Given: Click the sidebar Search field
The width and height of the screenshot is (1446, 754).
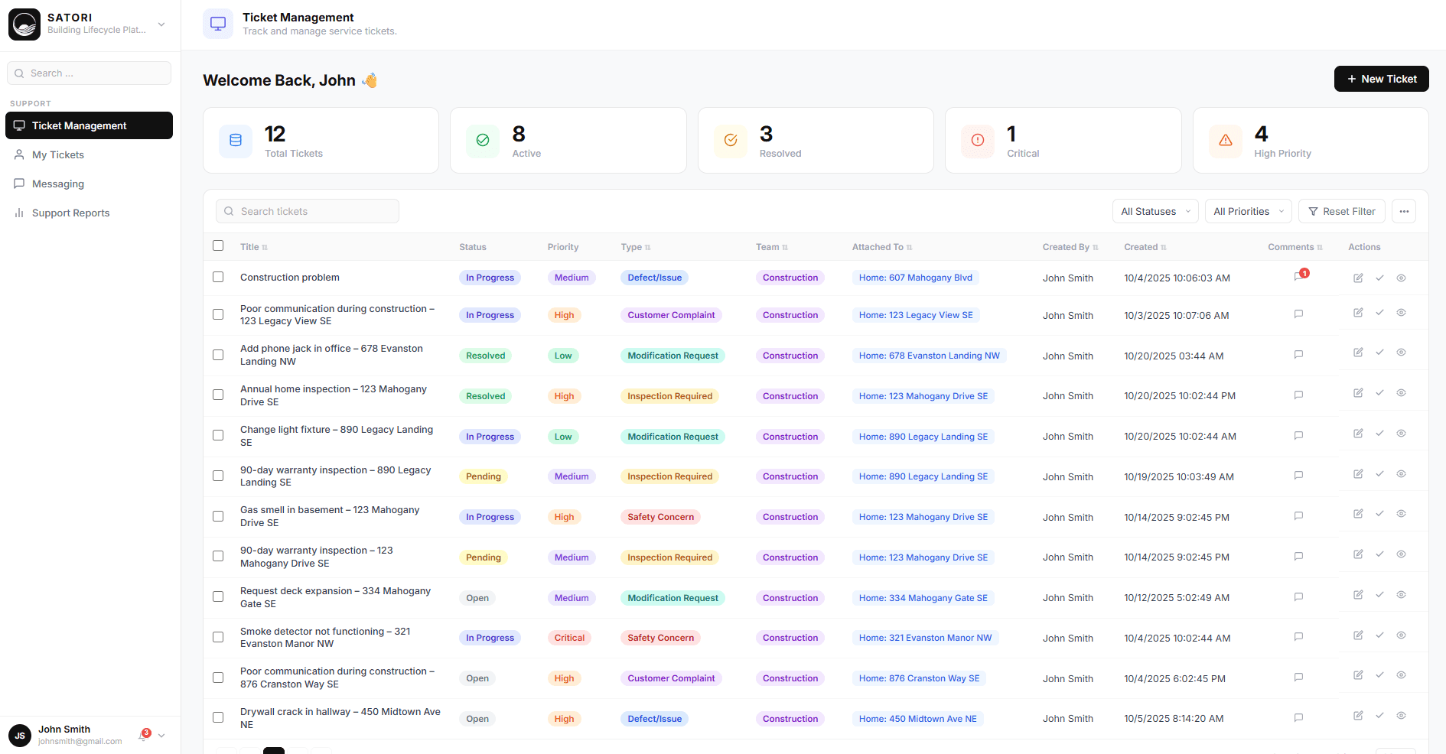Looking at the screenshot, I should point(89,73).
